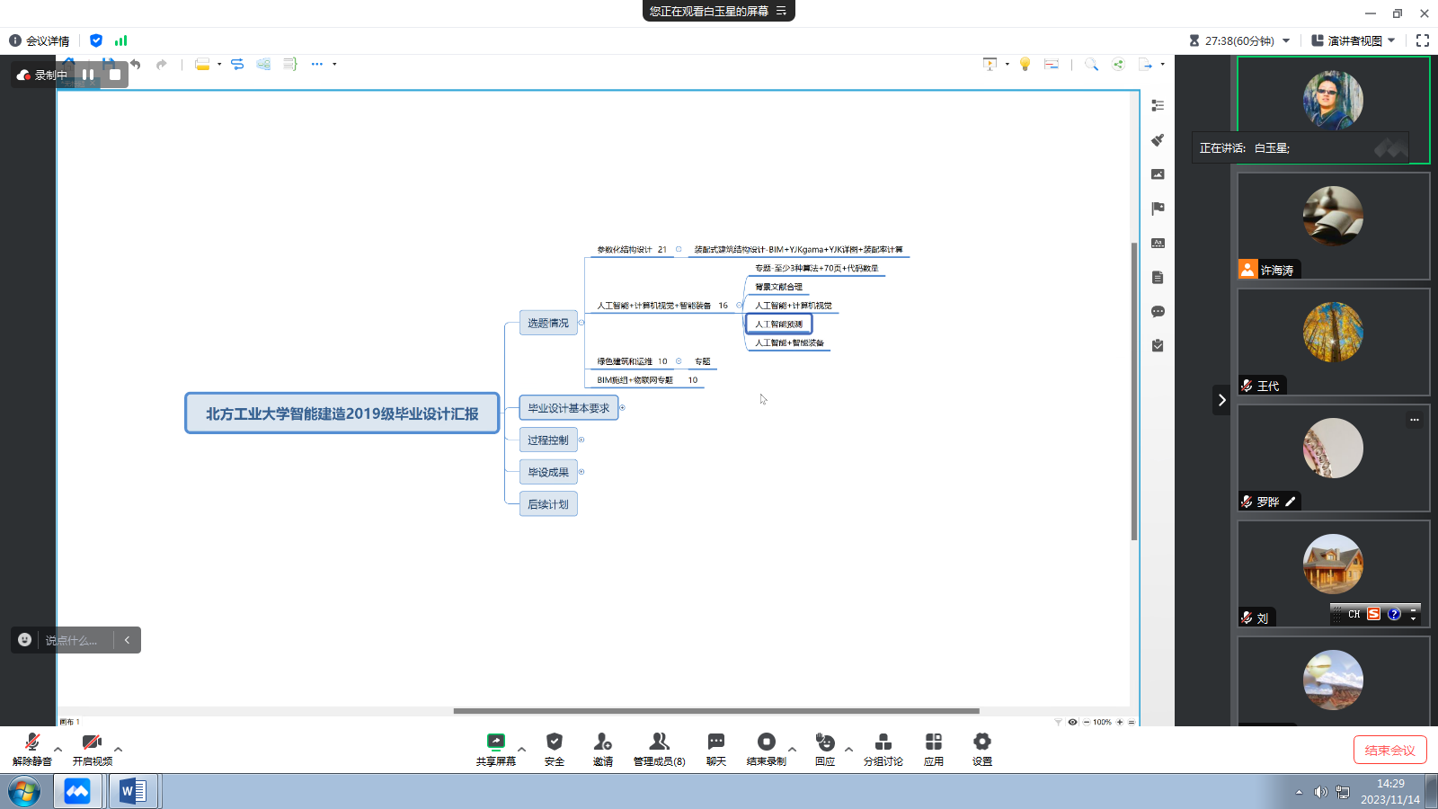Viewport: 1438px width, 809px height.
Task: Open the meeting timer dropdown arrow
Action: 1286,40
